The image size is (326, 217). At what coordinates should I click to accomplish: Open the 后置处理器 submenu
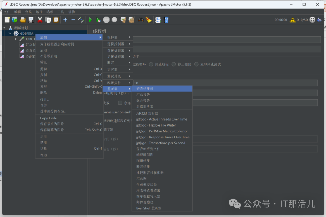click(118, 57)
